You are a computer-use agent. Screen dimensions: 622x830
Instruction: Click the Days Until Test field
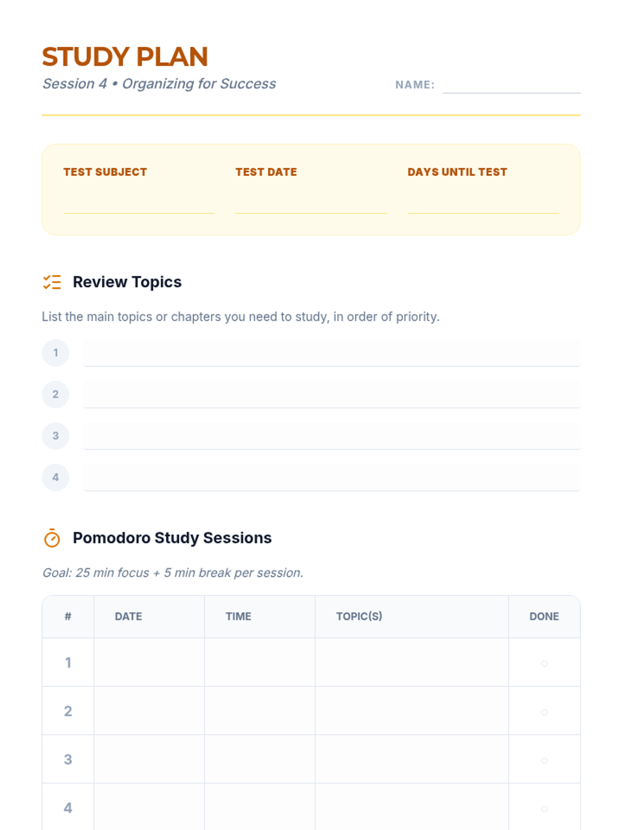(483, 202)
